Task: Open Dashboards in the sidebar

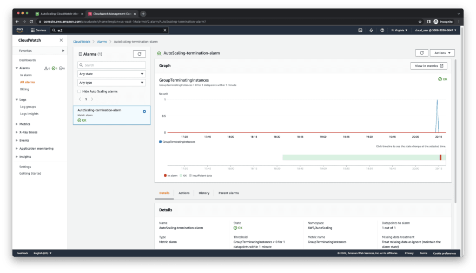Action: tap(28, 60)
